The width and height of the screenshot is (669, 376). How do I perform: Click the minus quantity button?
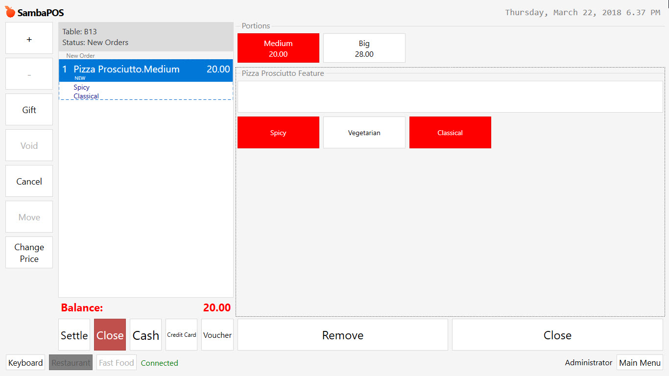(x=29, y=73)
